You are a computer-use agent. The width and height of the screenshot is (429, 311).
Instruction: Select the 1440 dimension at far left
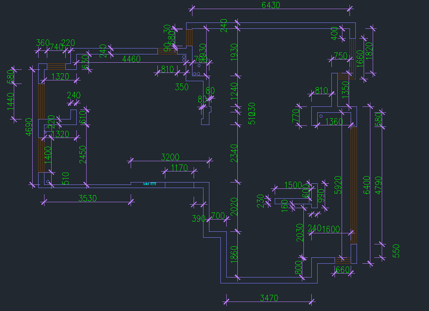click(11, 101)
